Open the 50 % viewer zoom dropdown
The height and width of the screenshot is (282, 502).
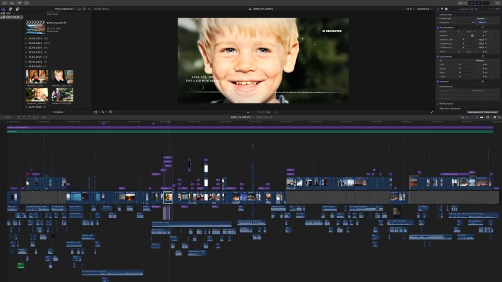tap(410, 9)
